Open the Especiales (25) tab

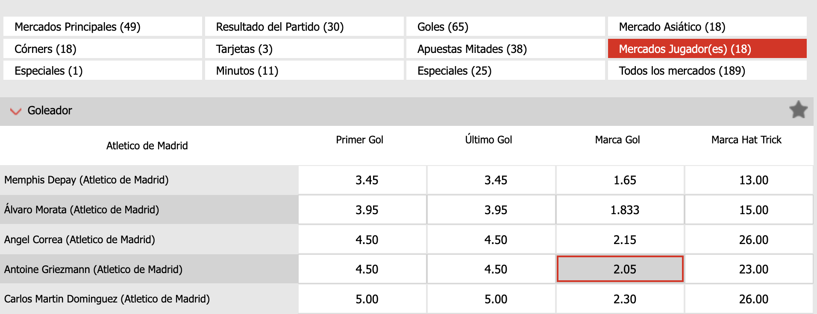(x=505, y=71)
